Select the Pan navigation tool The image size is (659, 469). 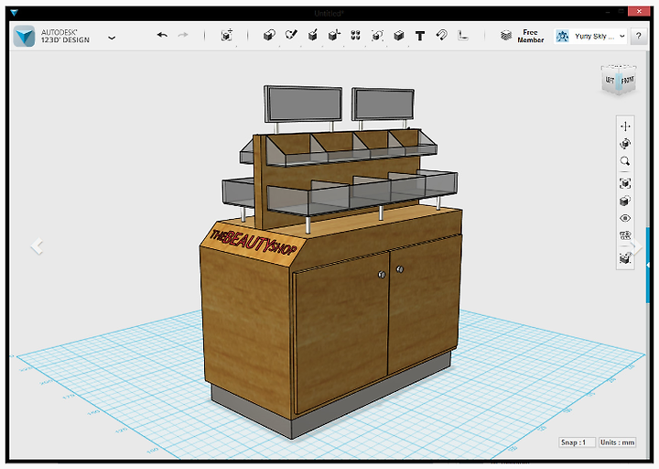(x=625, y=126)
